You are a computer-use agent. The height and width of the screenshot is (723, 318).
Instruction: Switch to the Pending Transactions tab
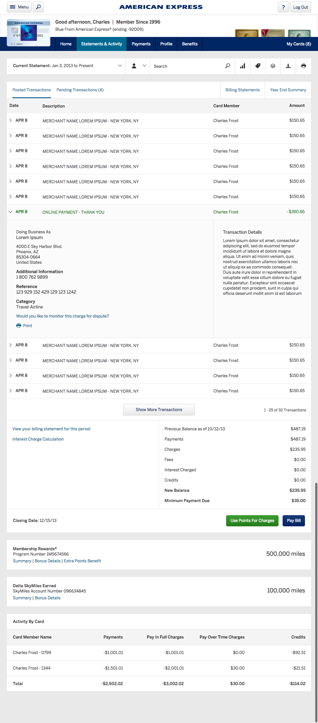80,90
